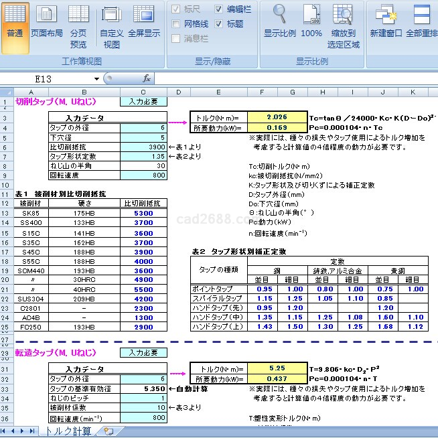The width and height of the screenshot is (438, 438).
Task: Select the トルク計算 sheet tab
Action: (69, 431)
